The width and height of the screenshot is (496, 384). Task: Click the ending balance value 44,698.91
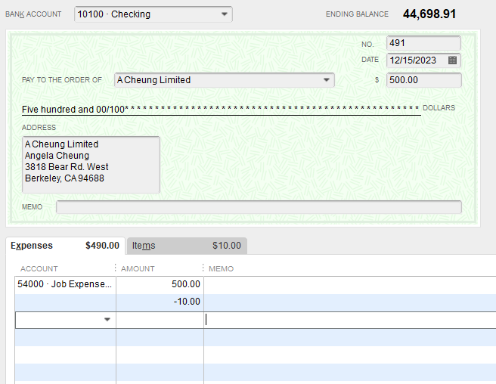pyautogui.click(x=429, y=14)
